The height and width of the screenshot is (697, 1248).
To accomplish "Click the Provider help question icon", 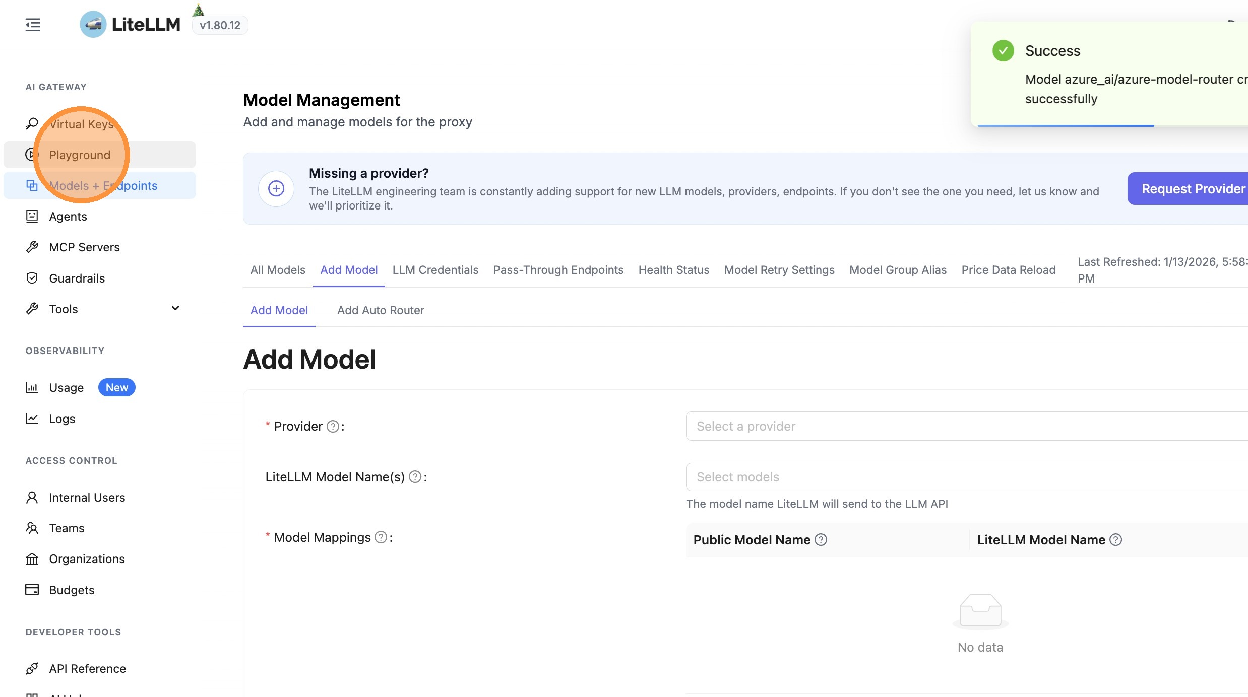I will pyautogui.click(x=333, y=427).
